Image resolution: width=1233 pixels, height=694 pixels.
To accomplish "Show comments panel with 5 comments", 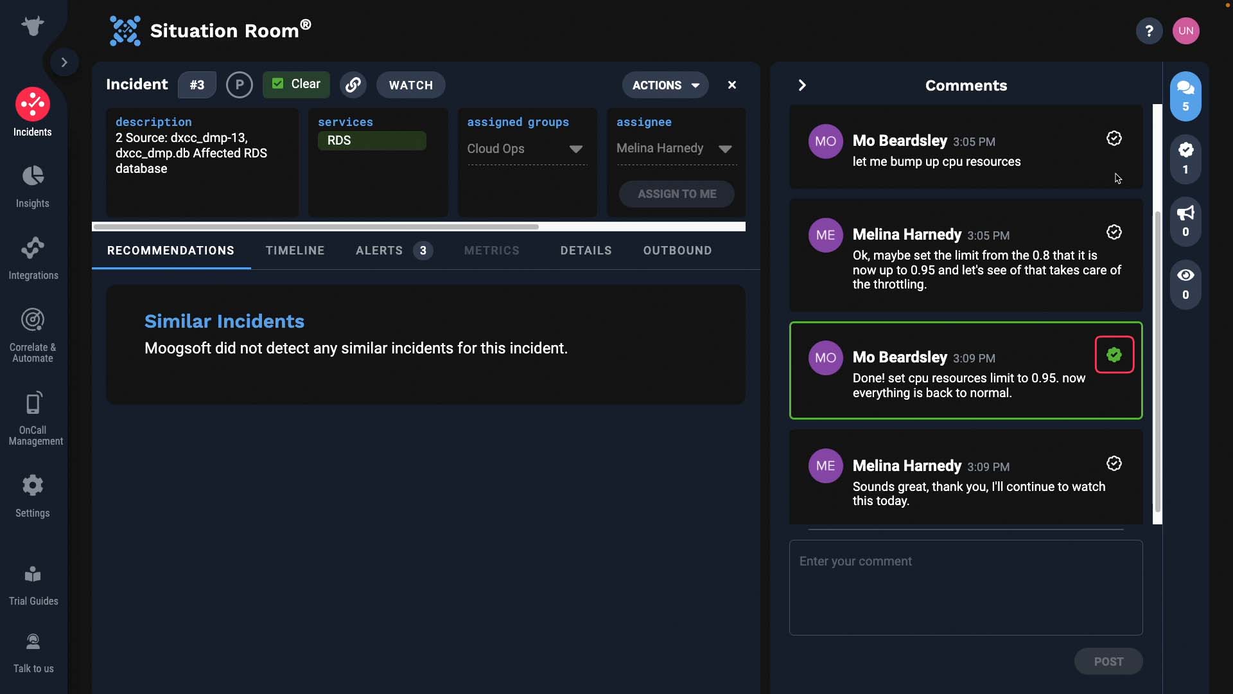I will click(x=1185, y=96).
